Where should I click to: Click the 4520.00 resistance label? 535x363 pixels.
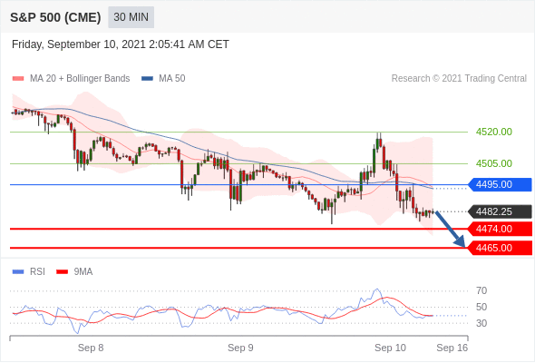coord(494,132)
